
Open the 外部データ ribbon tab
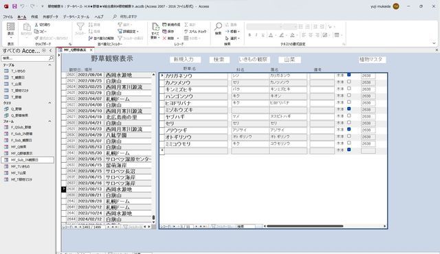(50, 16)
